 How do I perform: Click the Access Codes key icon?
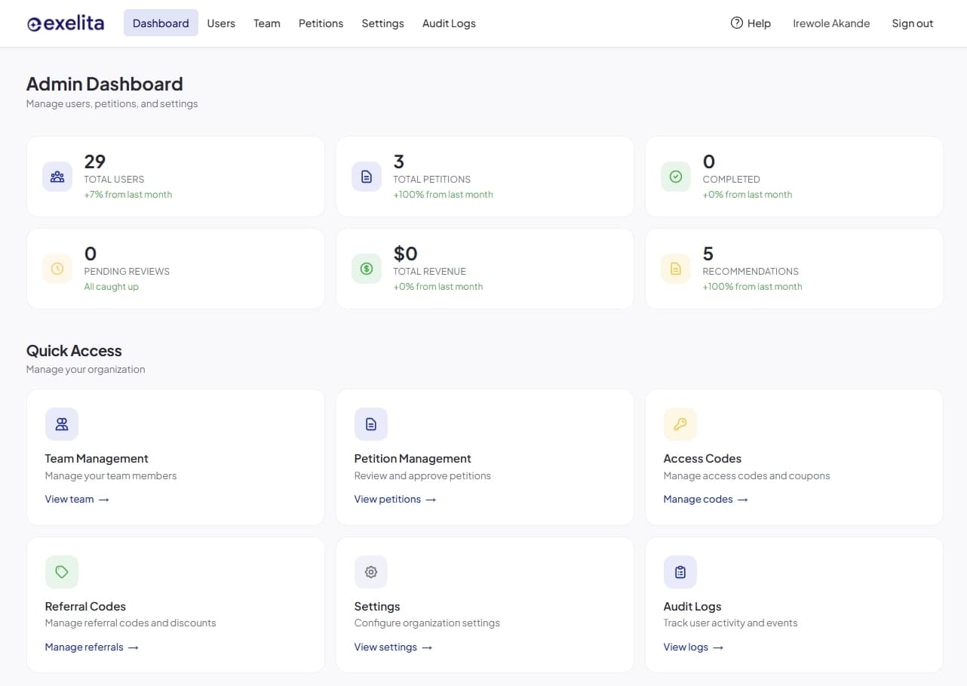(x=680, y=423)
